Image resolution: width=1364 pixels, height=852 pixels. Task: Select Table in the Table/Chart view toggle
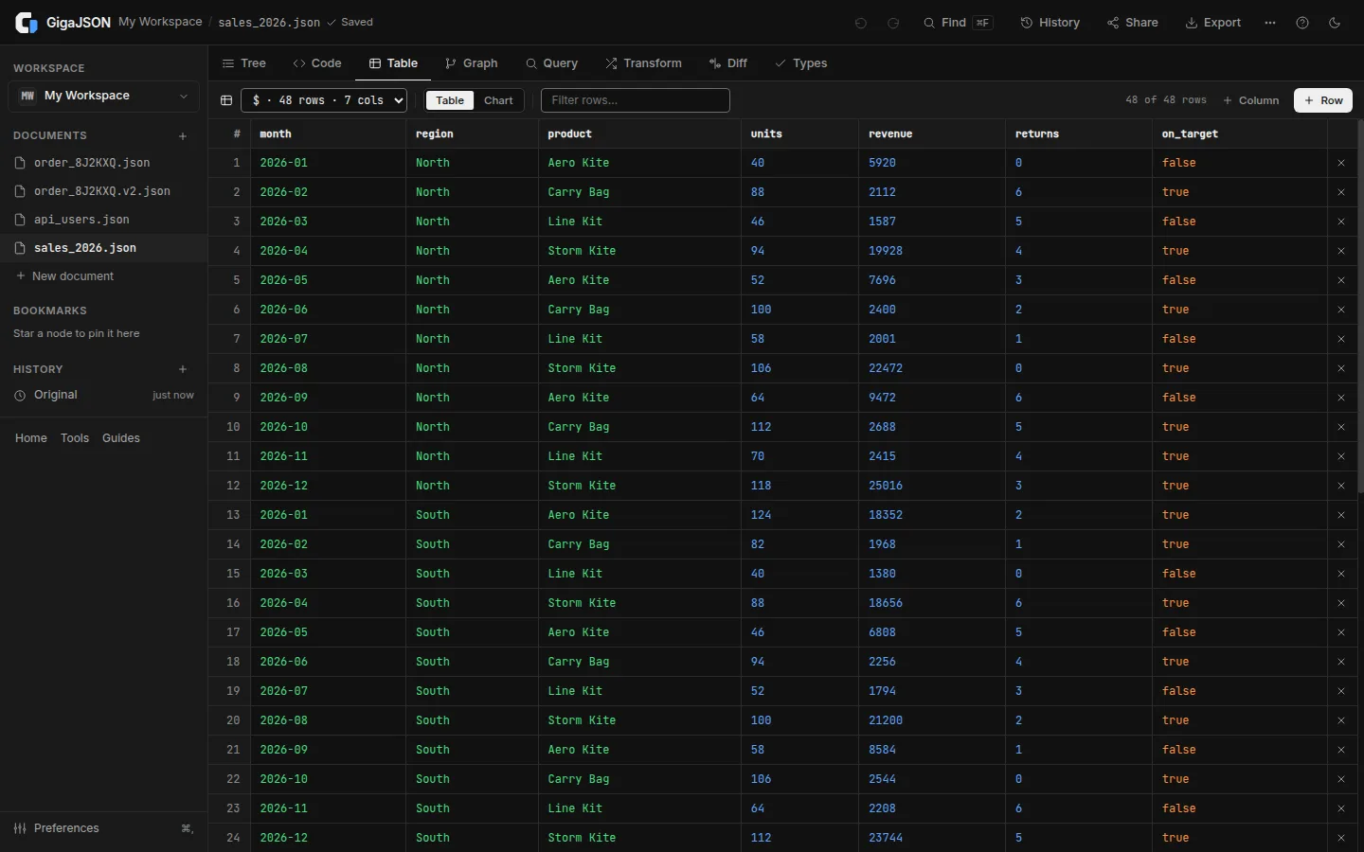450,100
